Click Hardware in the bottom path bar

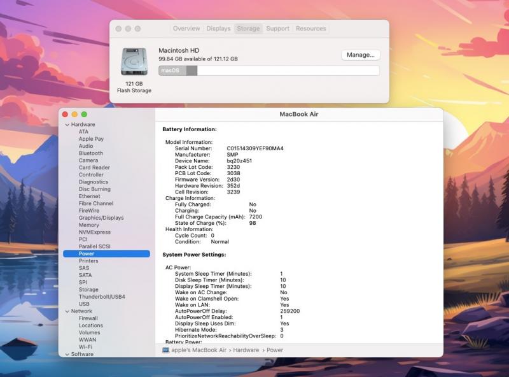click(x=246, y=350)
